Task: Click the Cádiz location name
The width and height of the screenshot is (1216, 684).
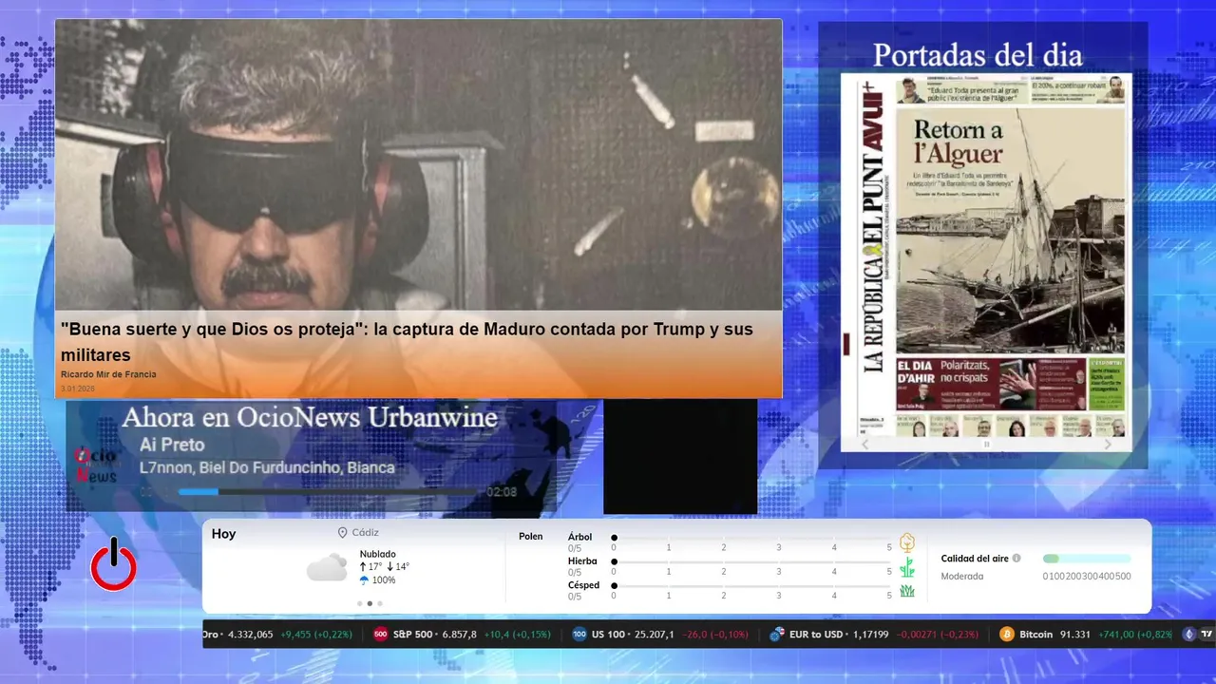Action: [365, 533]
